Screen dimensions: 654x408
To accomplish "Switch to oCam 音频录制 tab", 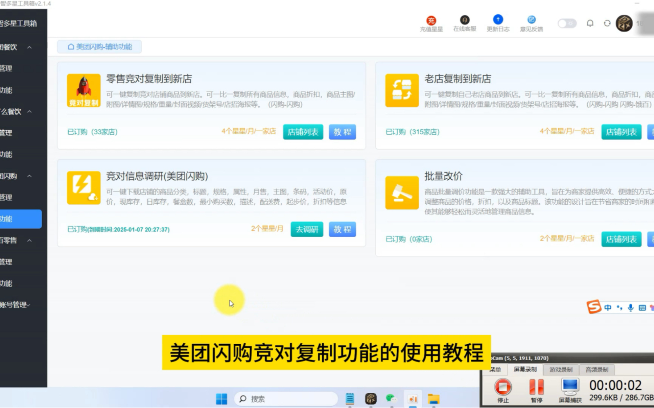I will point(597,370).
